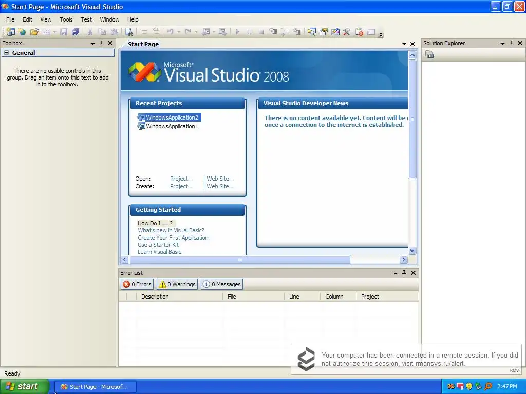
Task: Click the last window icon on the toolbar
Action: tap(371, 32)
